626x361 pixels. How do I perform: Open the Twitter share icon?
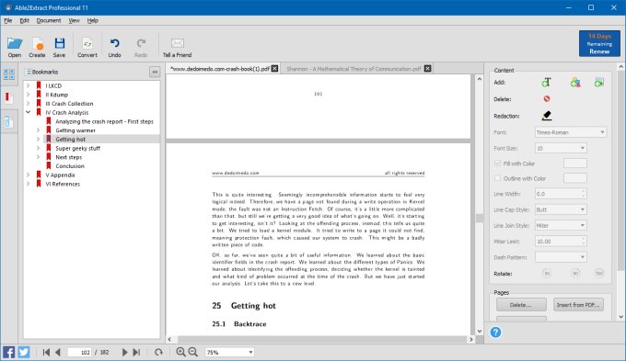(24, 352)
